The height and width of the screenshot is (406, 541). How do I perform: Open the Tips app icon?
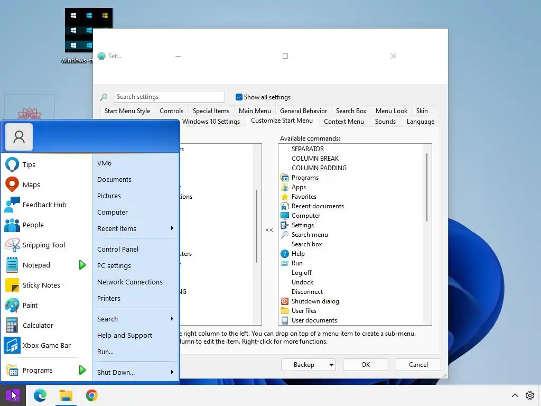click(12, 164)
